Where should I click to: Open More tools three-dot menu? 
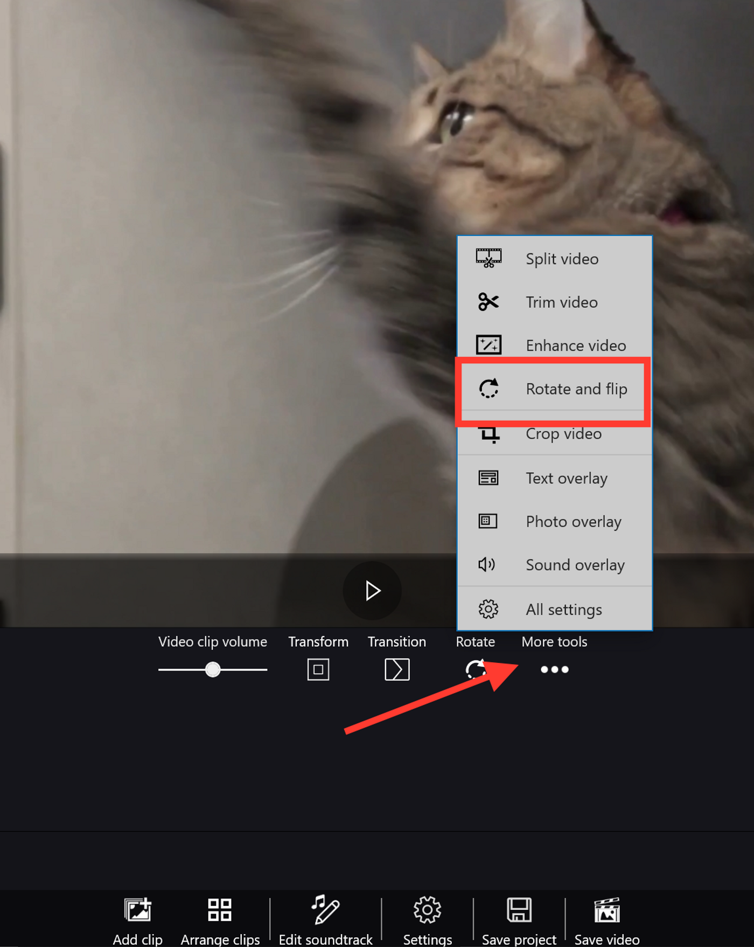pos(555,669)
